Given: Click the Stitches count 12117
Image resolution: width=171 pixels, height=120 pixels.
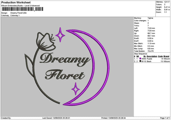Looking at the screenshot, I should (167, 2).
